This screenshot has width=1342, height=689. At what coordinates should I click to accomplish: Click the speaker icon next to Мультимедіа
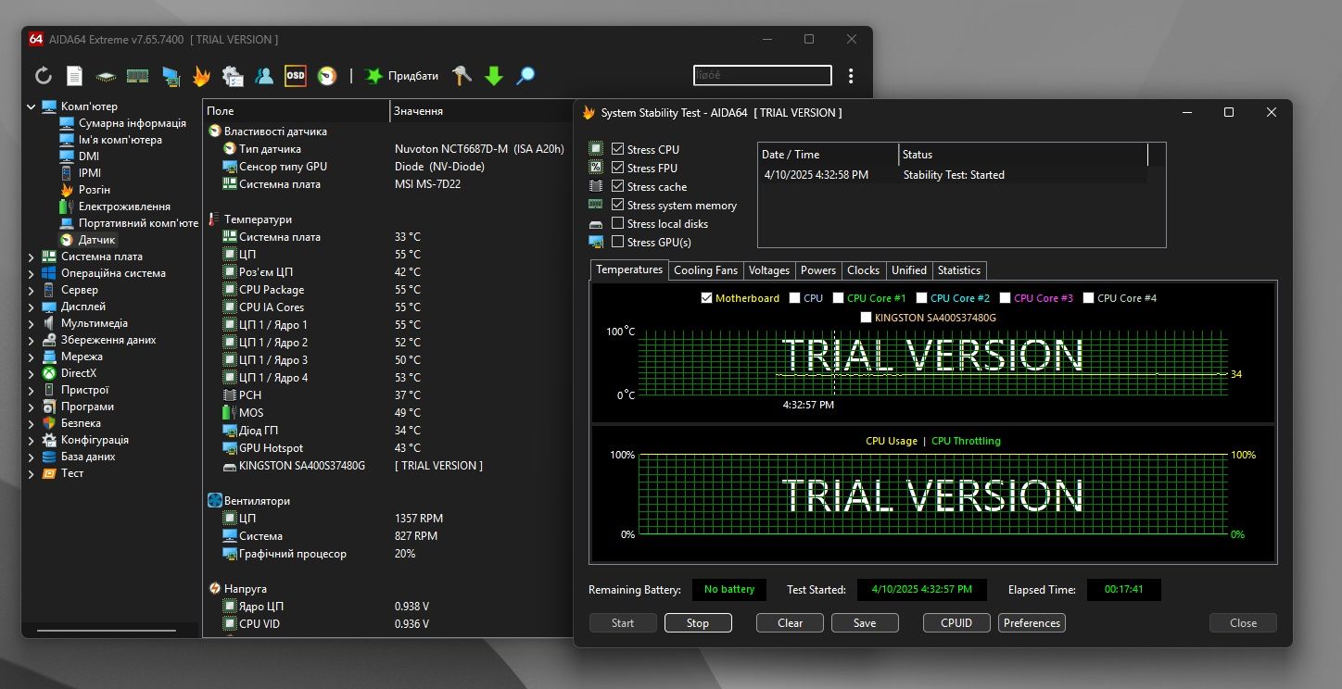49,323
